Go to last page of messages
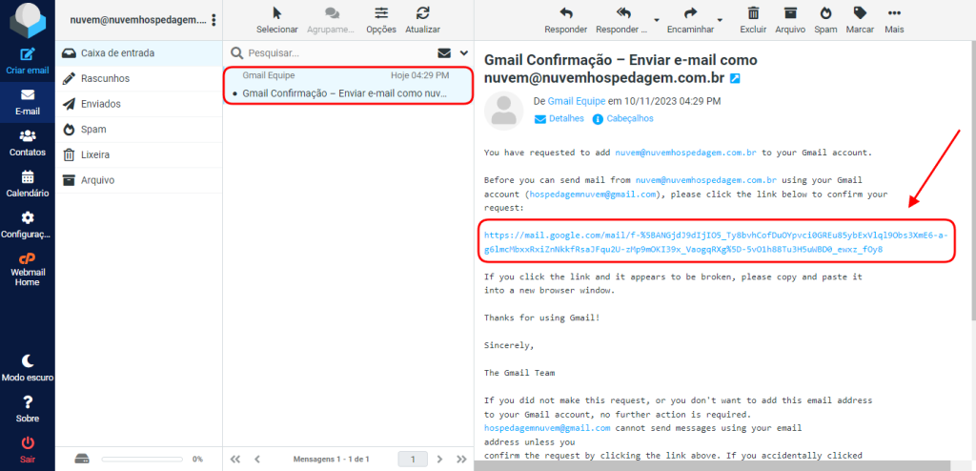The height and width of the screenshot is (471, 976). [x=461, y=460]
